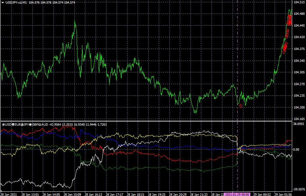Click the 28 Jan 16:13 time label
Screen dimensions: 306x196
tap(93, 194)
